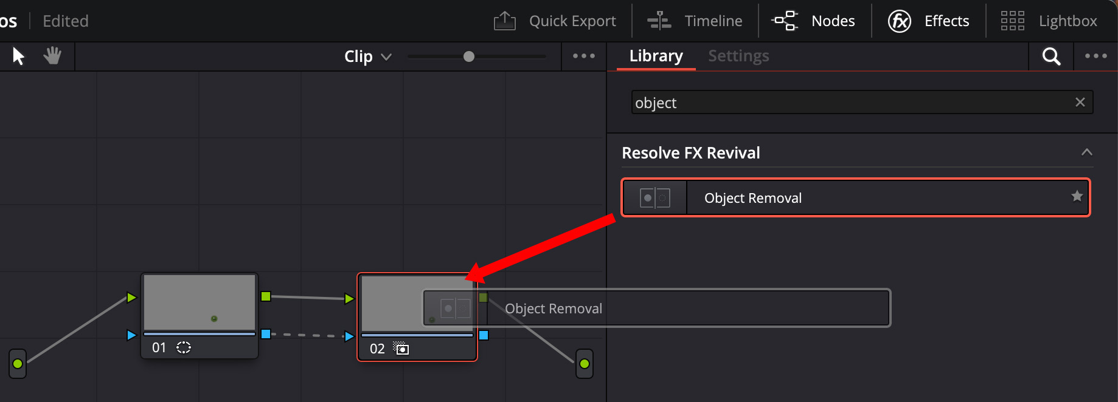Screen dimensions: 1118x402
Task: Switch to the Library tab
Action: click(656, 56)
